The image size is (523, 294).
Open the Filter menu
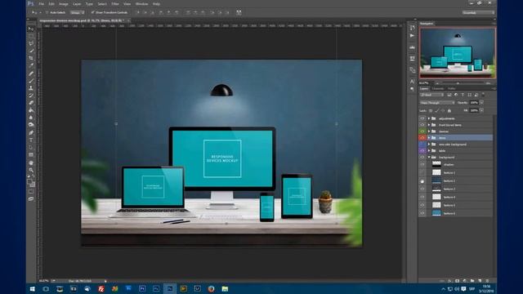tap(115, 4)
